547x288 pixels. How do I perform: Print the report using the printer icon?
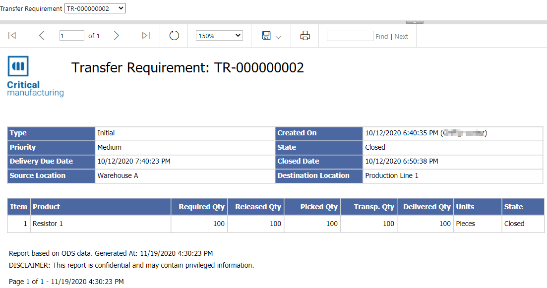305,36
